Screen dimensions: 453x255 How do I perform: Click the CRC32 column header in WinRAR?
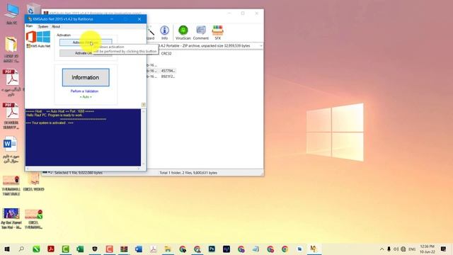tap(166, 54)
